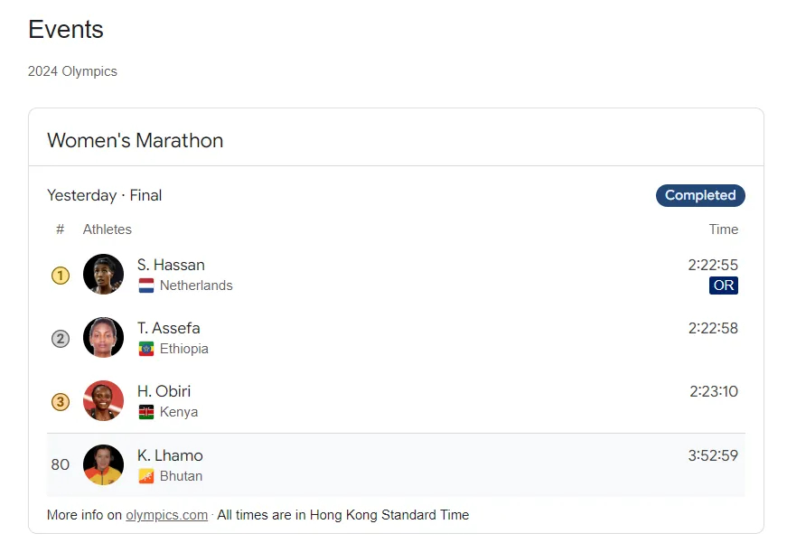Viewport: 787px width, 543px height.
Task: Click the Time column header
Action: tap(723, 229)
